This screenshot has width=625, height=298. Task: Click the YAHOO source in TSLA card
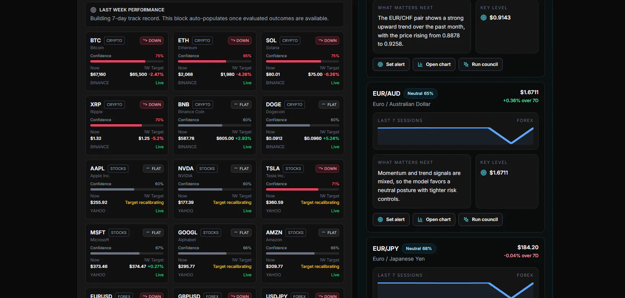pyautogui.click(x=273, y=211)
